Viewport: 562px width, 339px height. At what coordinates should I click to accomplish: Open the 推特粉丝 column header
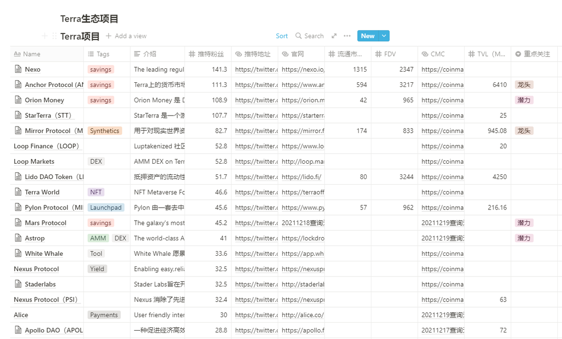(x=208, y=54)
